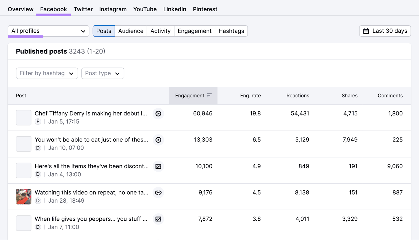This screenshot has width=419, height=240.
Task: Expand the Filter by hashtag dropdown
Action: click(47, 73)
